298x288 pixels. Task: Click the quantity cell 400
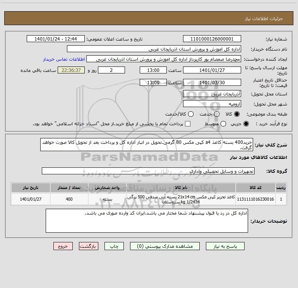click(69, 199)
